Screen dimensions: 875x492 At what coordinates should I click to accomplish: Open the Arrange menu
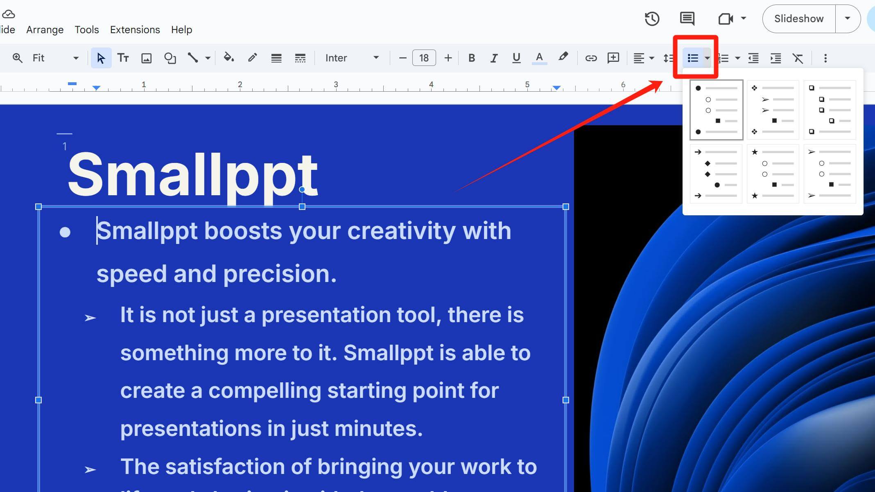point(45,29)
